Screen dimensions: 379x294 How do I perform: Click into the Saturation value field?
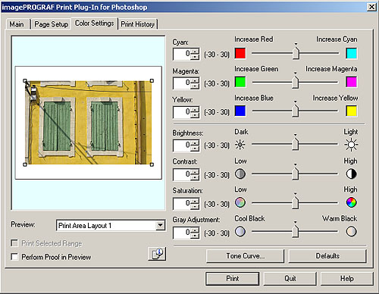pyautogui.click(x=182, y=204)
